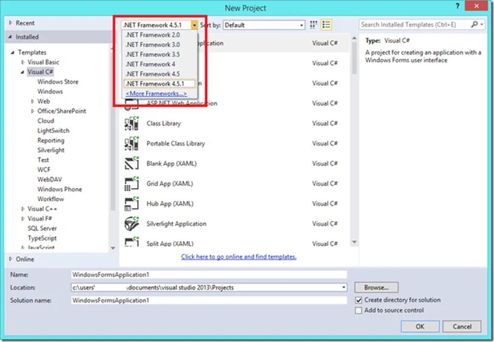494x342 pixels.
Task: Click the help question mark icon
Action: [x=457, y=6]
